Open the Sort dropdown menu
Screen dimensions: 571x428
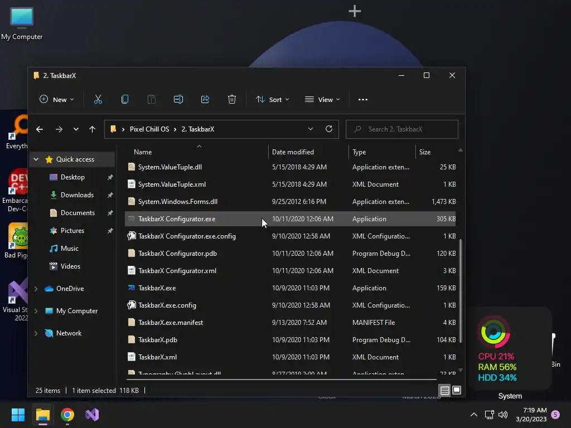[272, 99]
